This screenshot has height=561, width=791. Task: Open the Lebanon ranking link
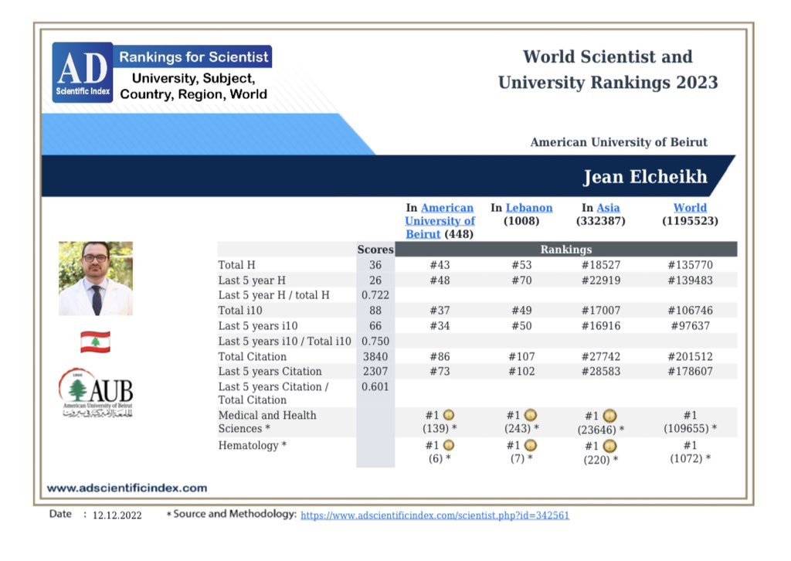click(x=529, y=208)
